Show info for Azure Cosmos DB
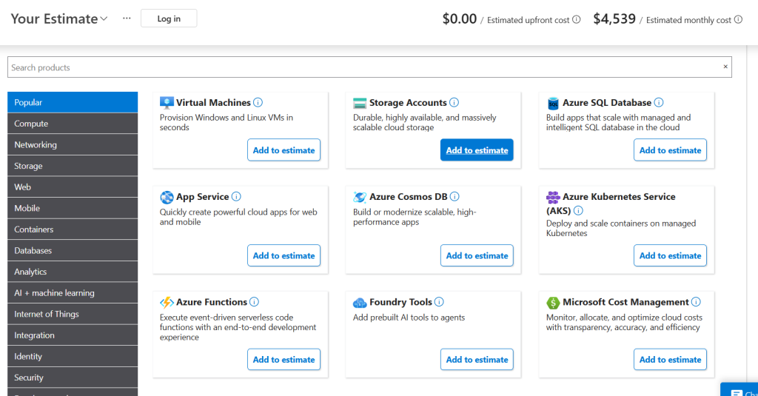 [455, 197]
